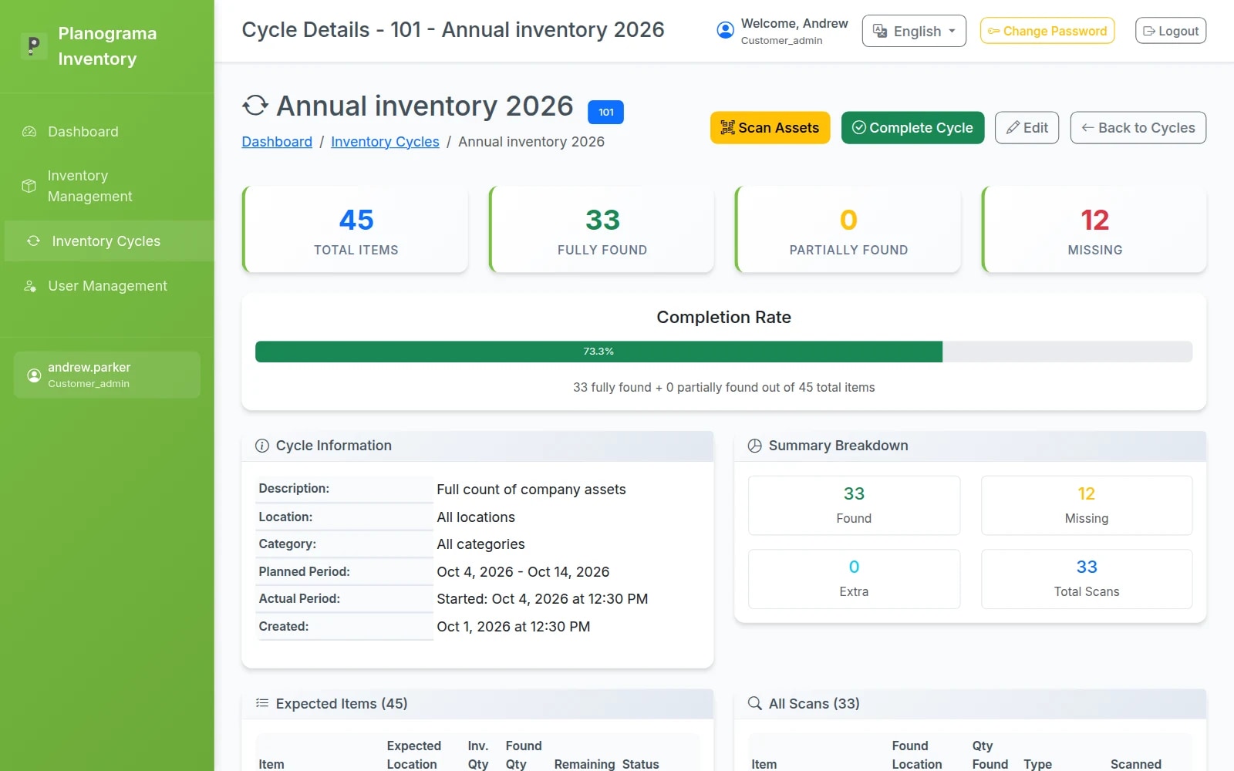Click the pie chart icon beside Summary Breakdown
The image size is (1234, 771).
(x=755, y=446)
